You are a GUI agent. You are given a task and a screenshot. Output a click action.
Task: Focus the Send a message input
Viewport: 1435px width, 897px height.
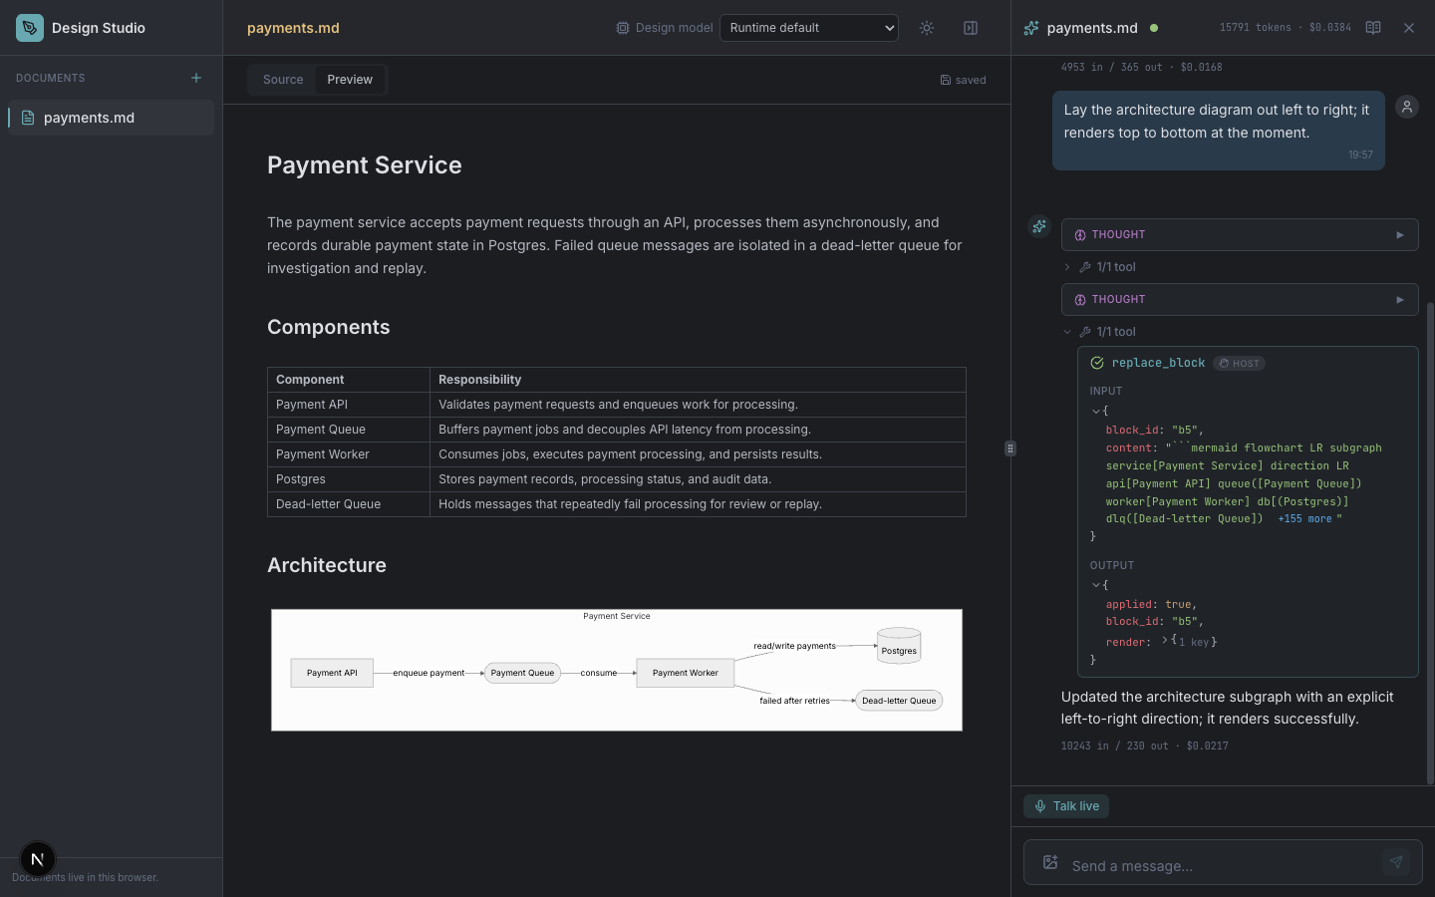click(1223, 865)
